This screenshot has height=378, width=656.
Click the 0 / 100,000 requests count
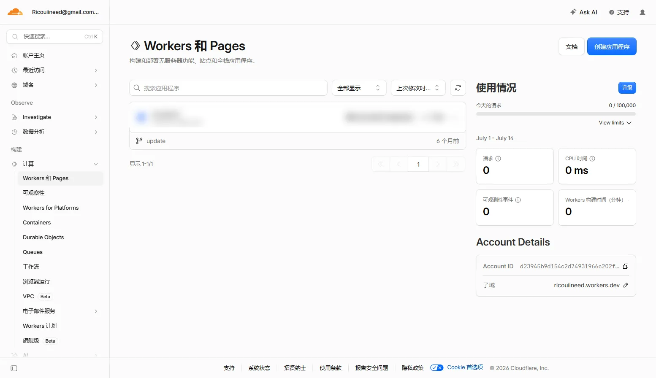(x=622, y=105)
